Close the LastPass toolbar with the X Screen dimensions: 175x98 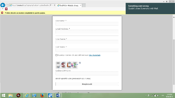(x=3, y=9)
